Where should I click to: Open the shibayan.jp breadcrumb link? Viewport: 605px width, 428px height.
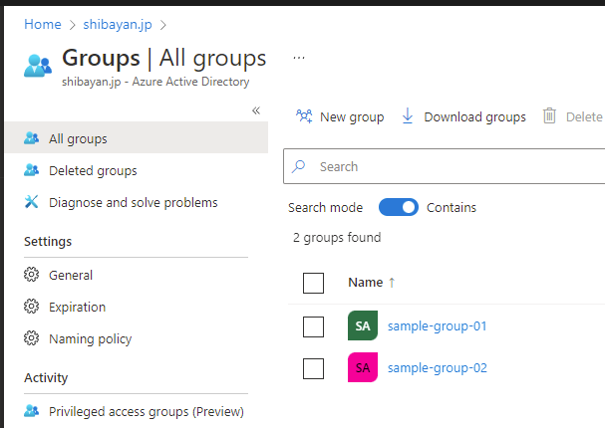click(x=118, y=24)
